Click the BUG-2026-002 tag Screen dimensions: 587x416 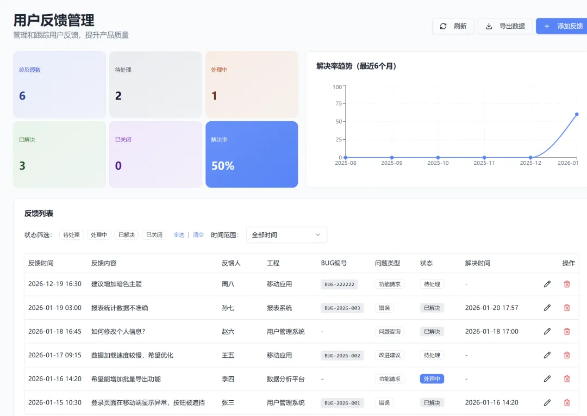(x=342, y=355)
